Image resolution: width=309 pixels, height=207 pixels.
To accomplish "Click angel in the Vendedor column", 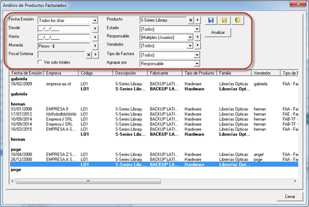I will pos(259,155).
